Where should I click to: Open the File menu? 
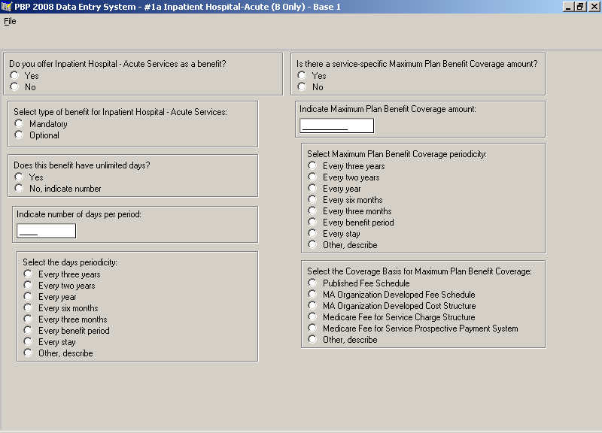coord(10,21)
